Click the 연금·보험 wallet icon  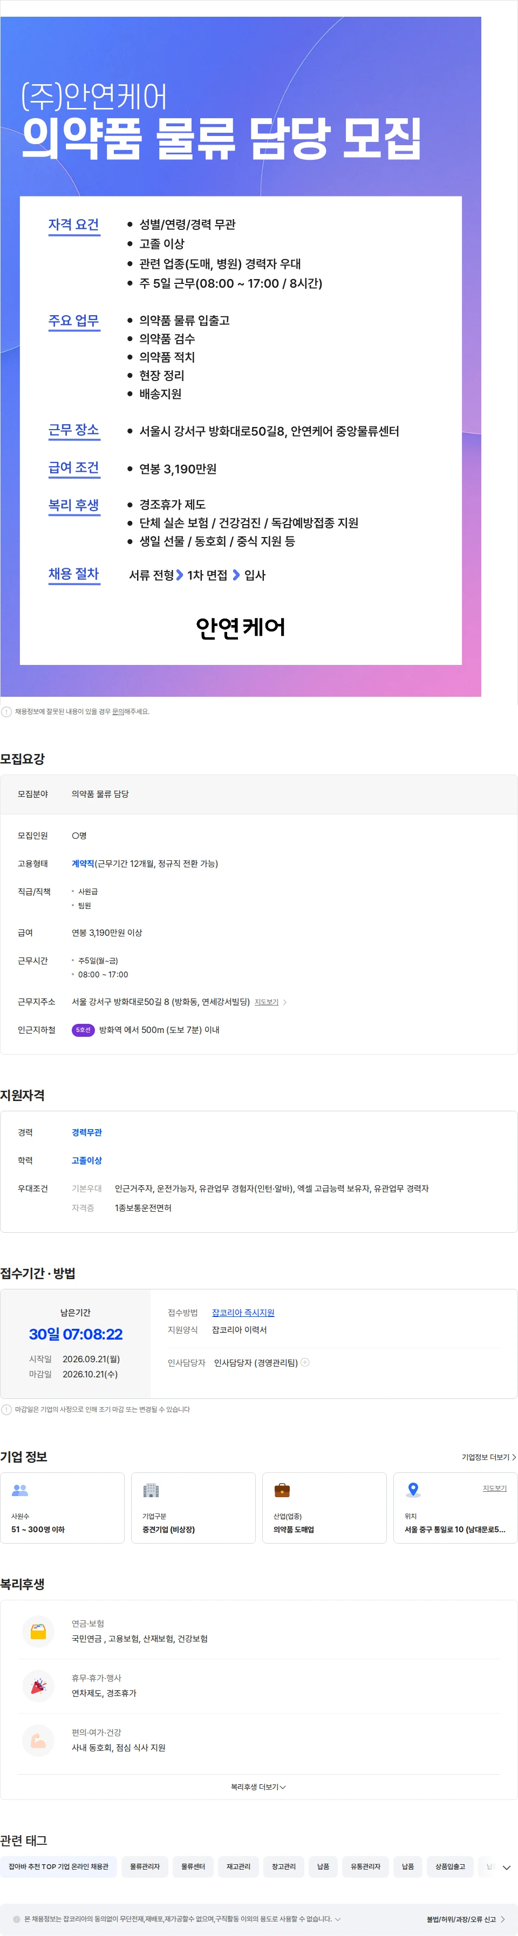[x=38, y=1632]
